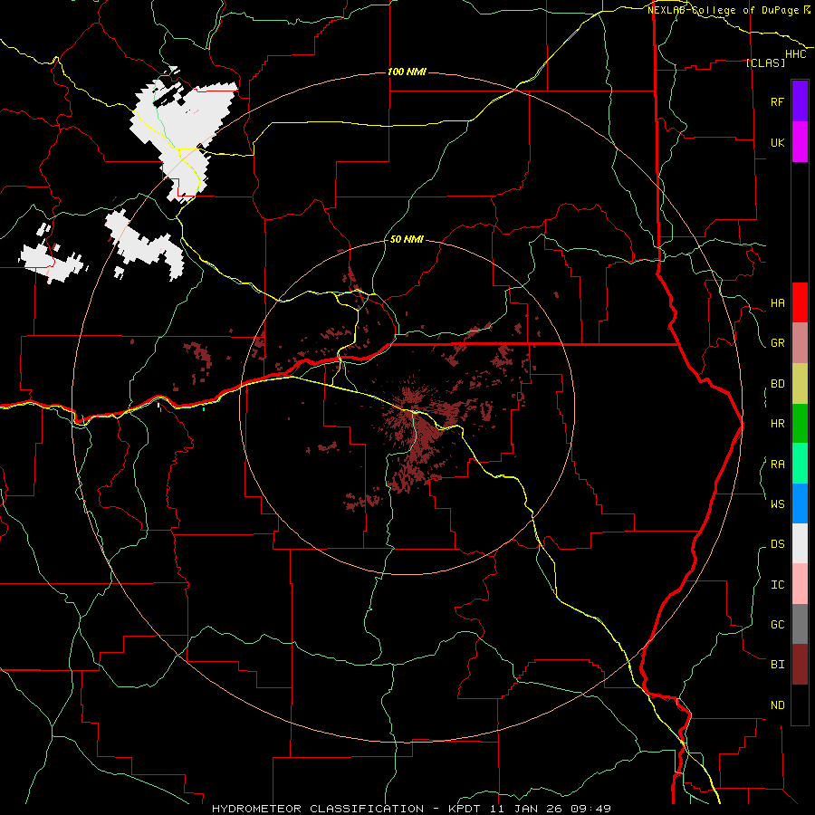The height and width of the screenshot is (815, 815).
Task: Click the HR legend label
Action: click(778, 424)
